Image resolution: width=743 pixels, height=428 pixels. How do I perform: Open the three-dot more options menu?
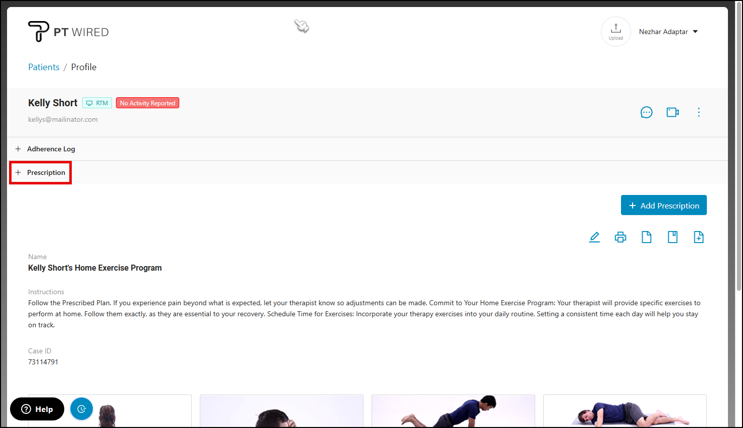[x=698, y=112]
